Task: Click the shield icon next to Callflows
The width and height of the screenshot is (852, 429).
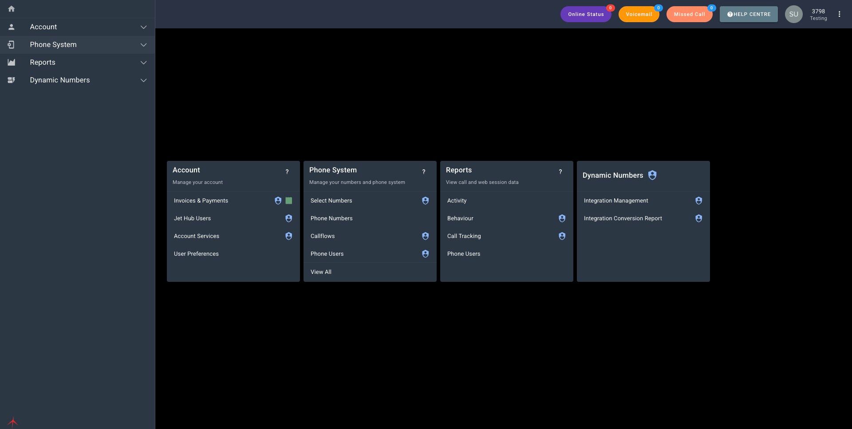Action: pyautogui.click(x=425, y=236)
